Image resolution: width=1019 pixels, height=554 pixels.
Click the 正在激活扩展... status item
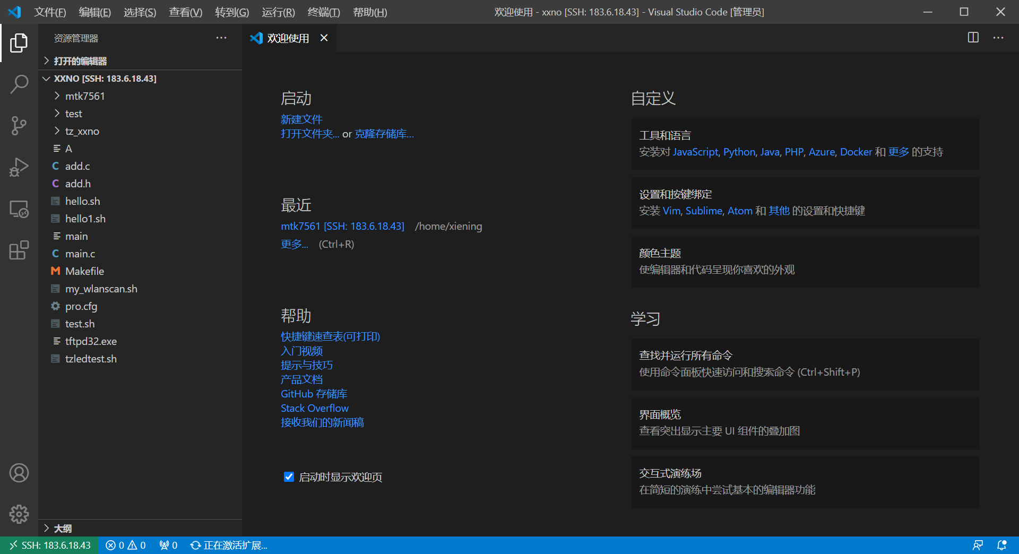tap(229, 545)
